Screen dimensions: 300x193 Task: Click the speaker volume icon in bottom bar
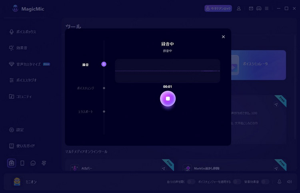click(290, 182)
